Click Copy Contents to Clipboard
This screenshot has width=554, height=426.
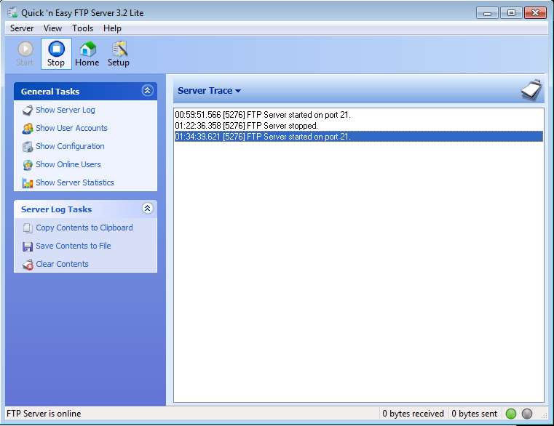click(84, 228)
